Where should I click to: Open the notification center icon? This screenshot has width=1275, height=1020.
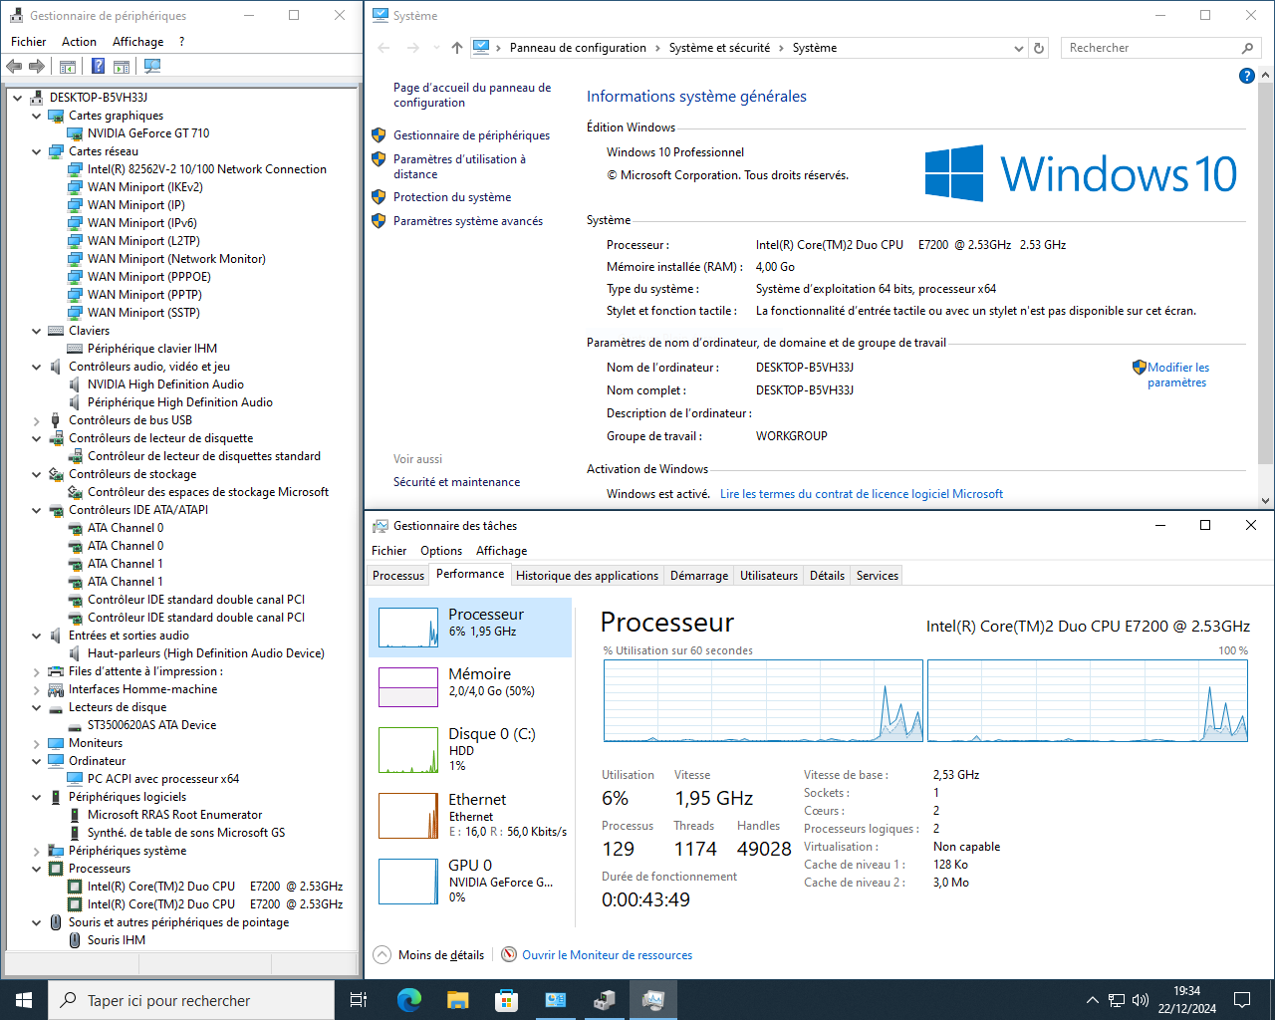pos(1242,1000)
